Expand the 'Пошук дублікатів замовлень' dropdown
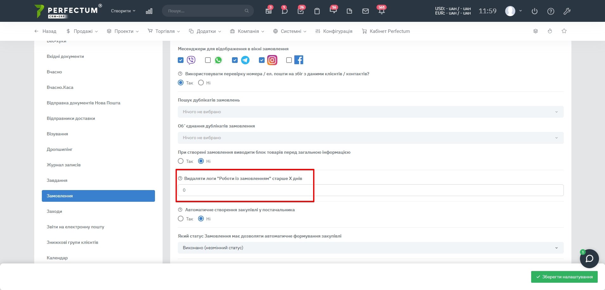This screenshot has width=605, height=290. tap(370, 112)
